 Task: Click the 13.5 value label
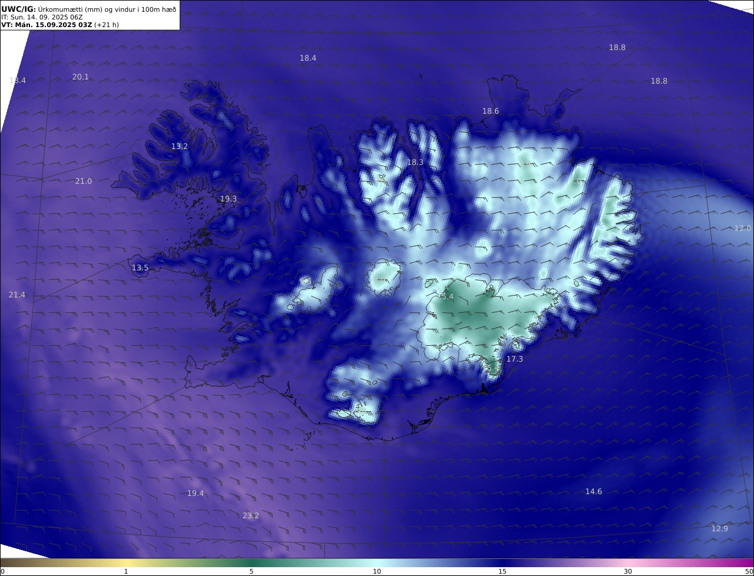(x=140, y=268)
